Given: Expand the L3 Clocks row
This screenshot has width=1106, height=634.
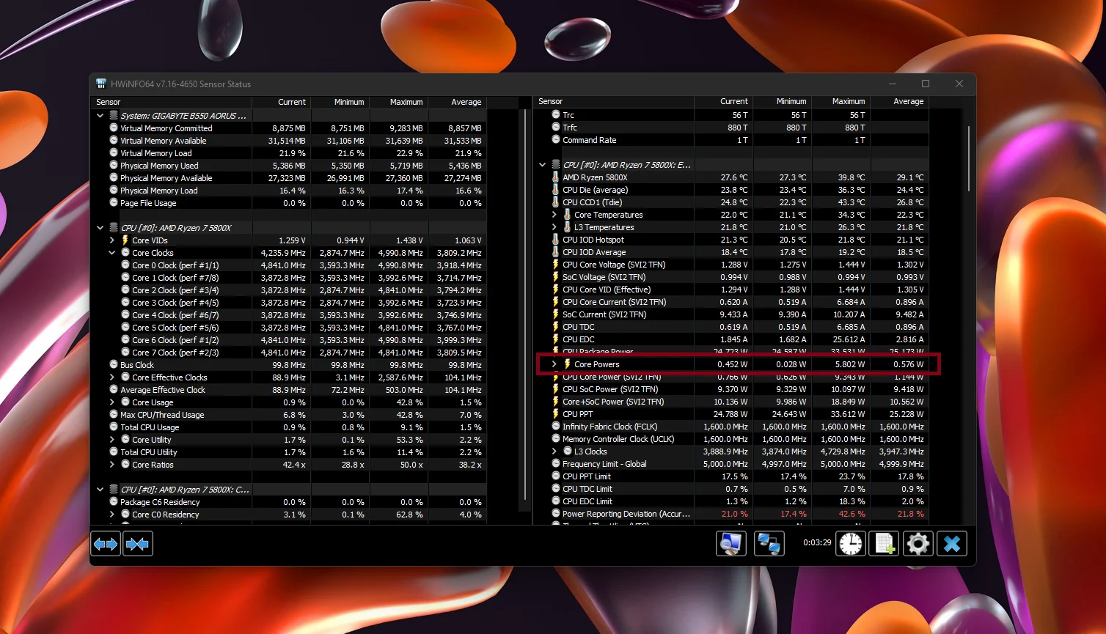Looking at the screenshot, I should coord(554,451).
